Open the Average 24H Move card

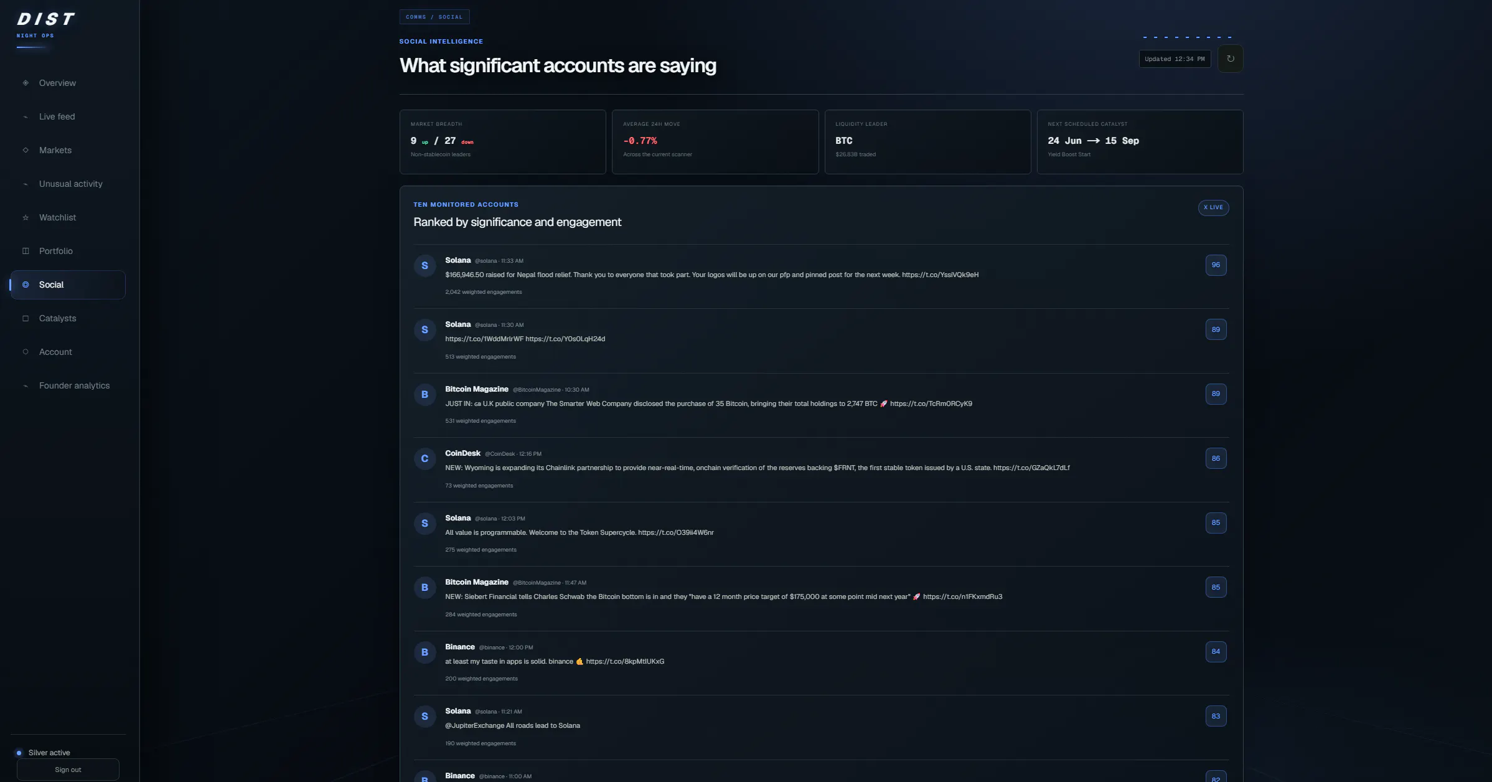(715, 142)
